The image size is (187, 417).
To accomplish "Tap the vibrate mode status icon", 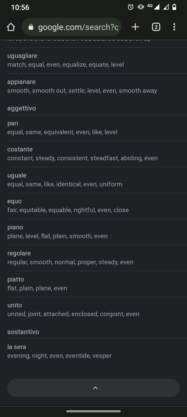I will pos(141,7).
